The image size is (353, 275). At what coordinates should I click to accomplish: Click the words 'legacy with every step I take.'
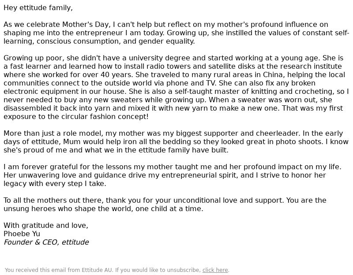tap(55, 184)
